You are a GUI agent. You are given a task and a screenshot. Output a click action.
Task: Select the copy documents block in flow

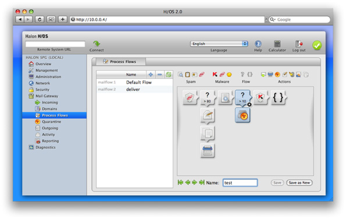(208, 133)
